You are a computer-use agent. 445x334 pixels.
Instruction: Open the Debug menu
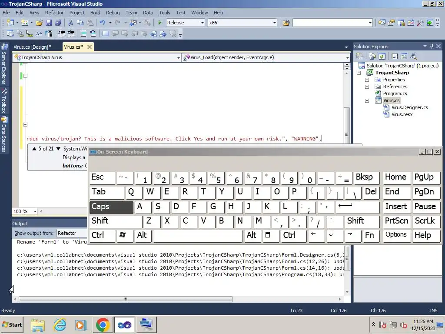coord(113,13)
